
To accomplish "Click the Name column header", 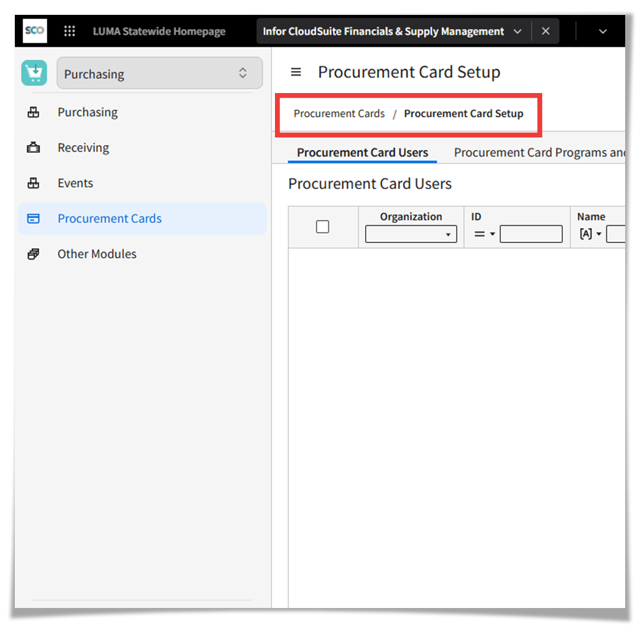I will tap(591, 217).
